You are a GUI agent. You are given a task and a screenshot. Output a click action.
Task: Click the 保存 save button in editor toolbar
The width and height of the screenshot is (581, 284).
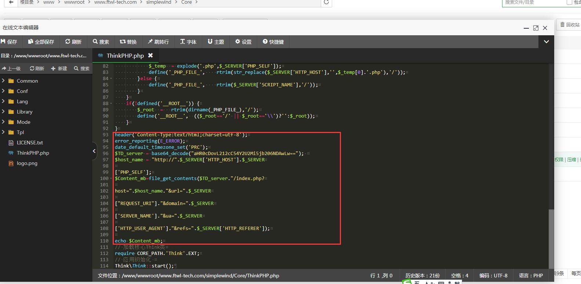[9, 42]
